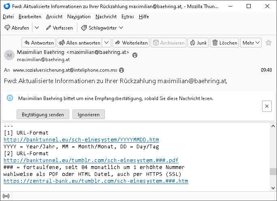This screenshot has height=201, width=277.
Task: Open the Mehr dropdown menu
Action: pos(251,43)
